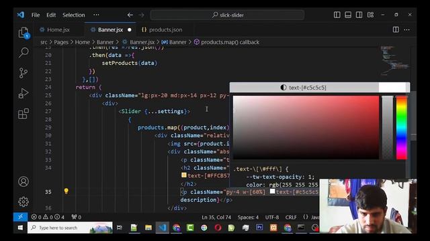Click the CRLF line ending status

pyautogui.click(x=291, y=217)
